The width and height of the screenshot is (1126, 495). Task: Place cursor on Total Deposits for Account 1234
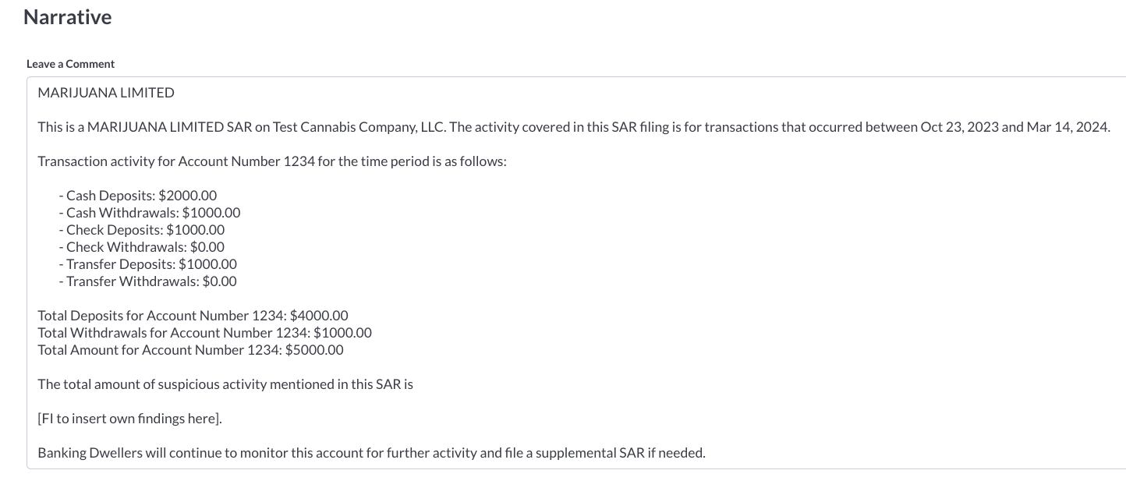pos(193,315)
